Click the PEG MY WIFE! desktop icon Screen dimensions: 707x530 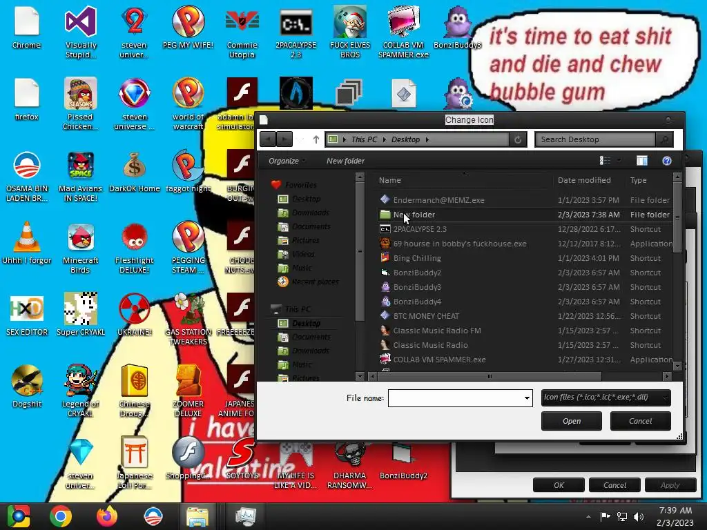click(188, 27)
